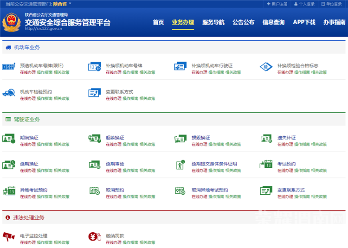Click 用户注册 at the top bar
Viewport: 348px width, 248px height.
point(277,4)
